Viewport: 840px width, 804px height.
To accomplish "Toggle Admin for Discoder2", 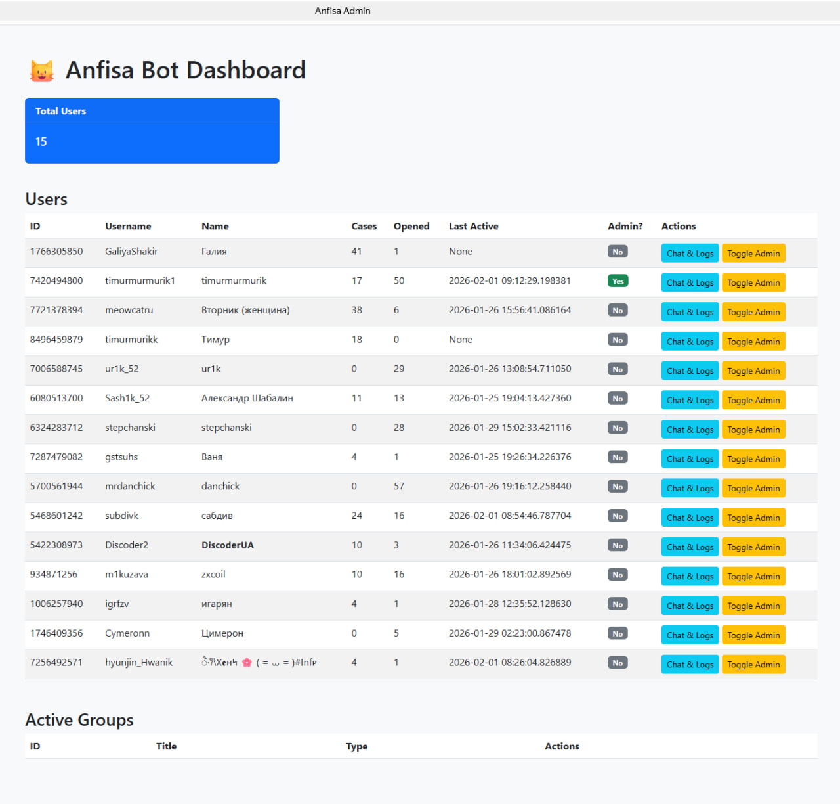I will 753,547.
